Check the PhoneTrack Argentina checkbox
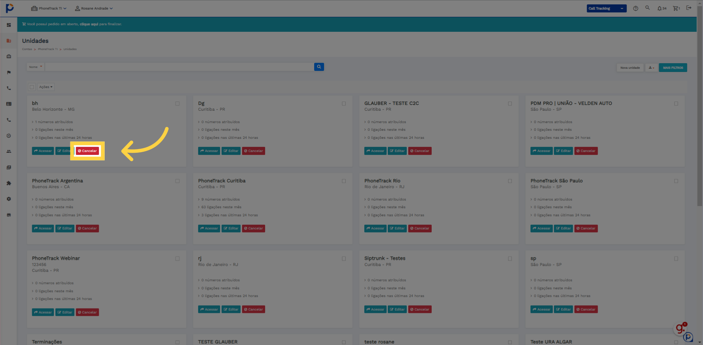This screenshot has width=703, height=345. coord(178,181)
